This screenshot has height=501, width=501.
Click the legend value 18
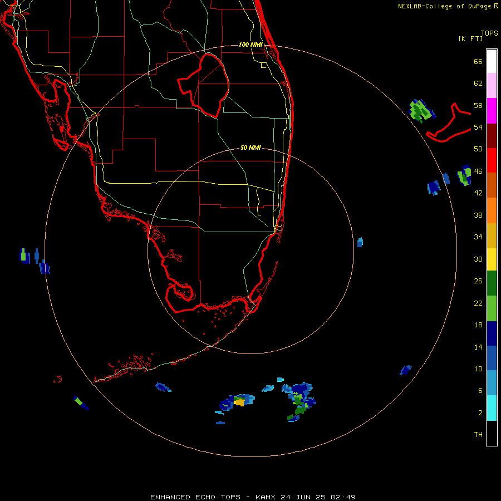(478, 325)
